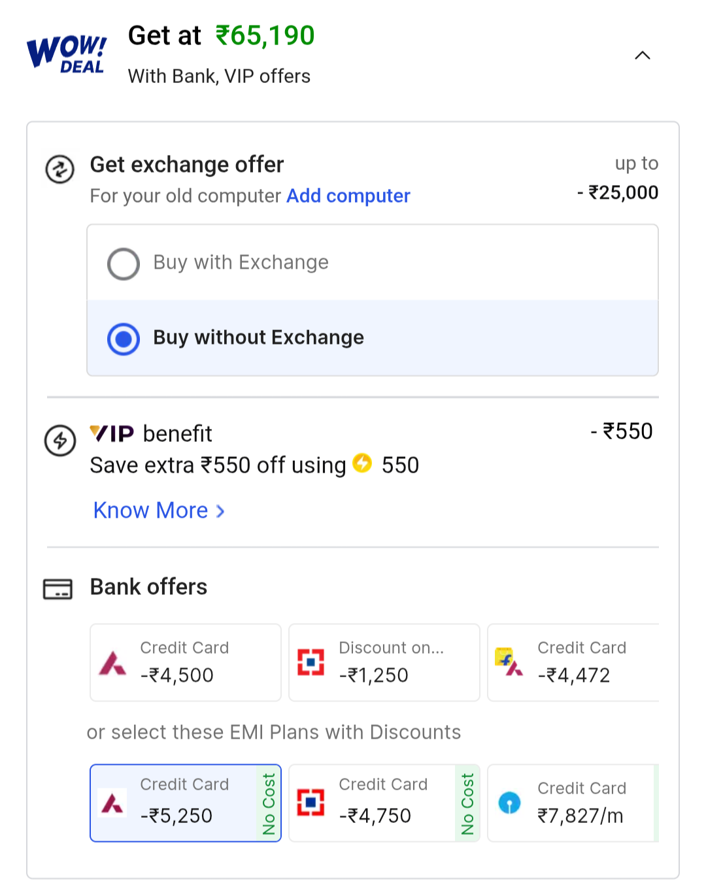Click the SBI logo on ₹7,827/m plan
The height and width of the screenshot is (889, 706).
coord(509,803)
